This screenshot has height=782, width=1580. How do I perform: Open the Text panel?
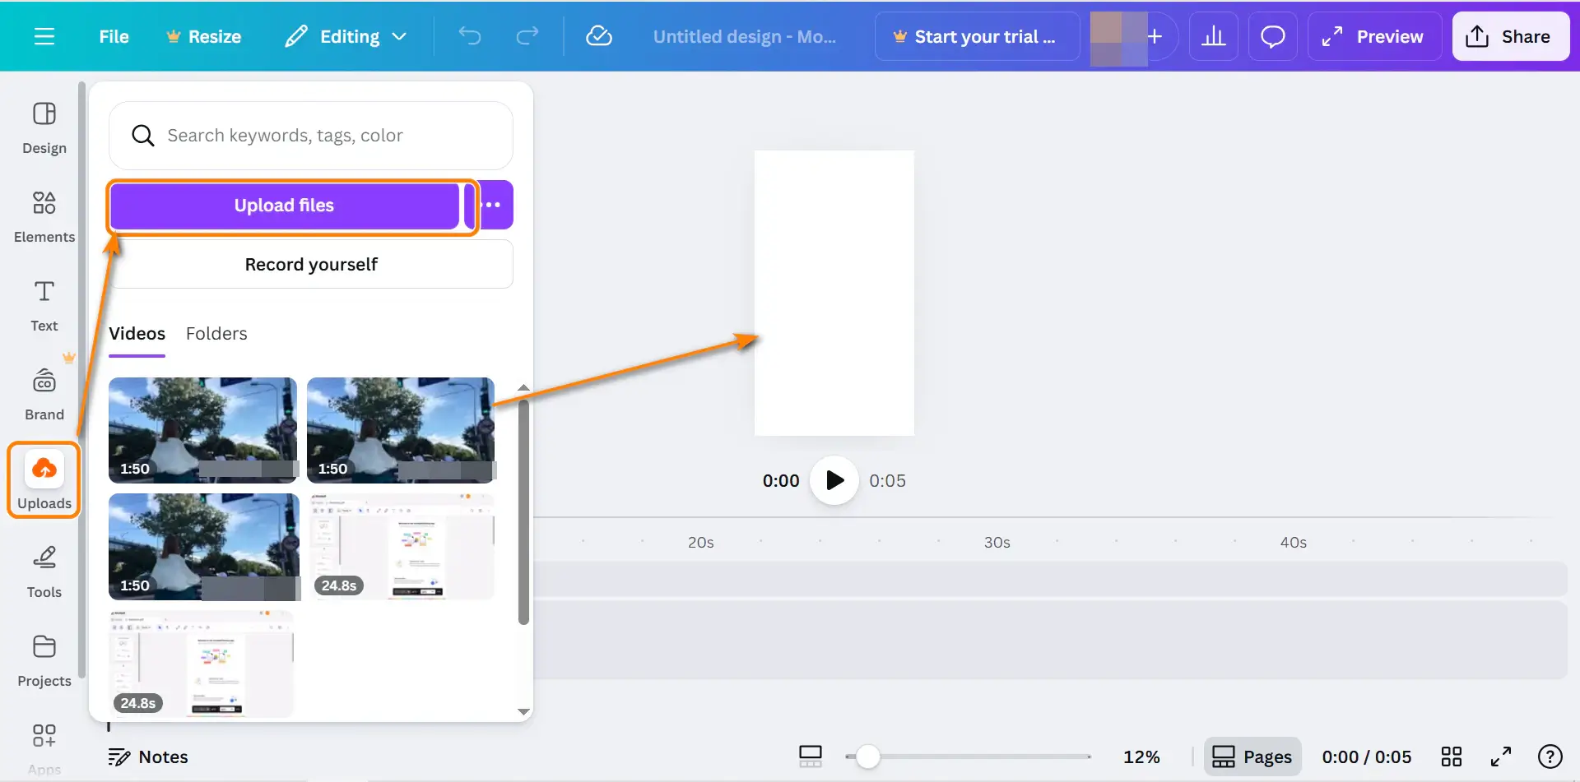click(44, 305)
